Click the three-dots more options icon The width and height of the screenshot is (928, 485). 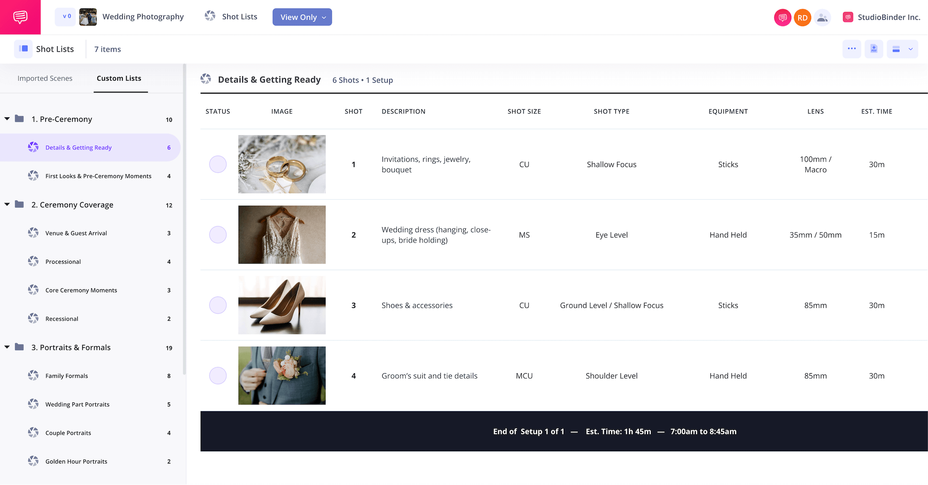click(x=852, y=49)
